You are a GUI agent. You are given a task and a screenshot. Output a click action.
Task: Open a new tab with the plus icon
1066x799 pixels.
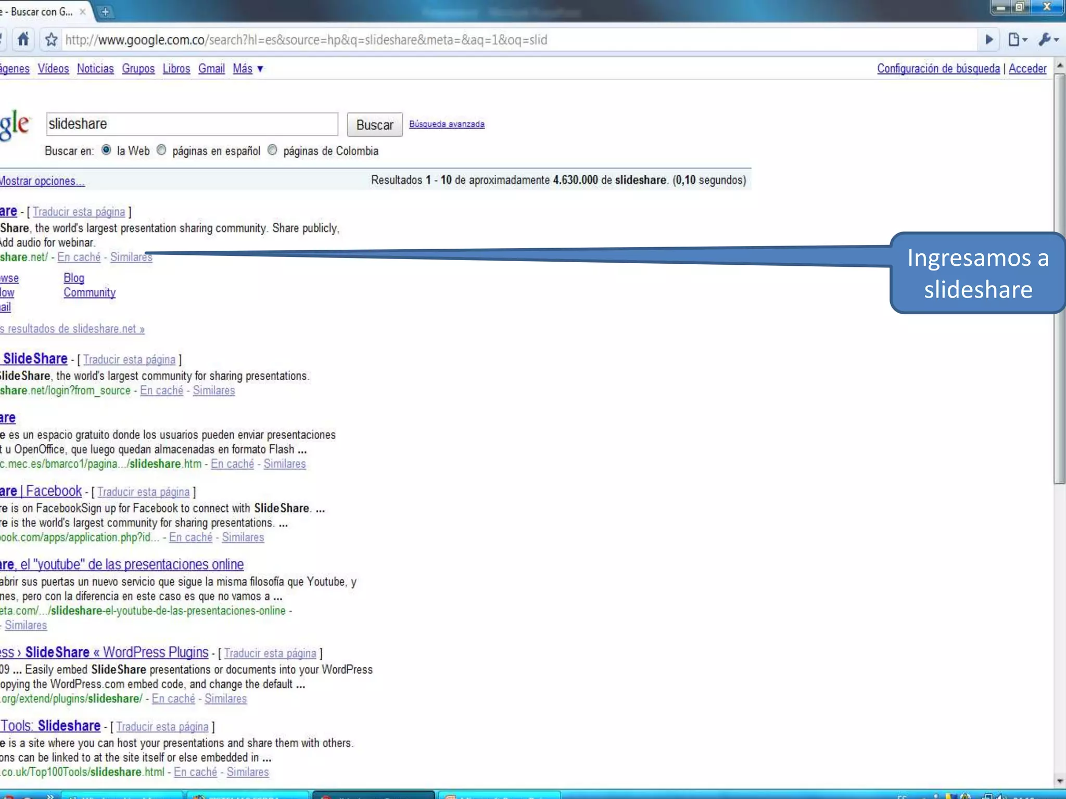tap(105, 11)
